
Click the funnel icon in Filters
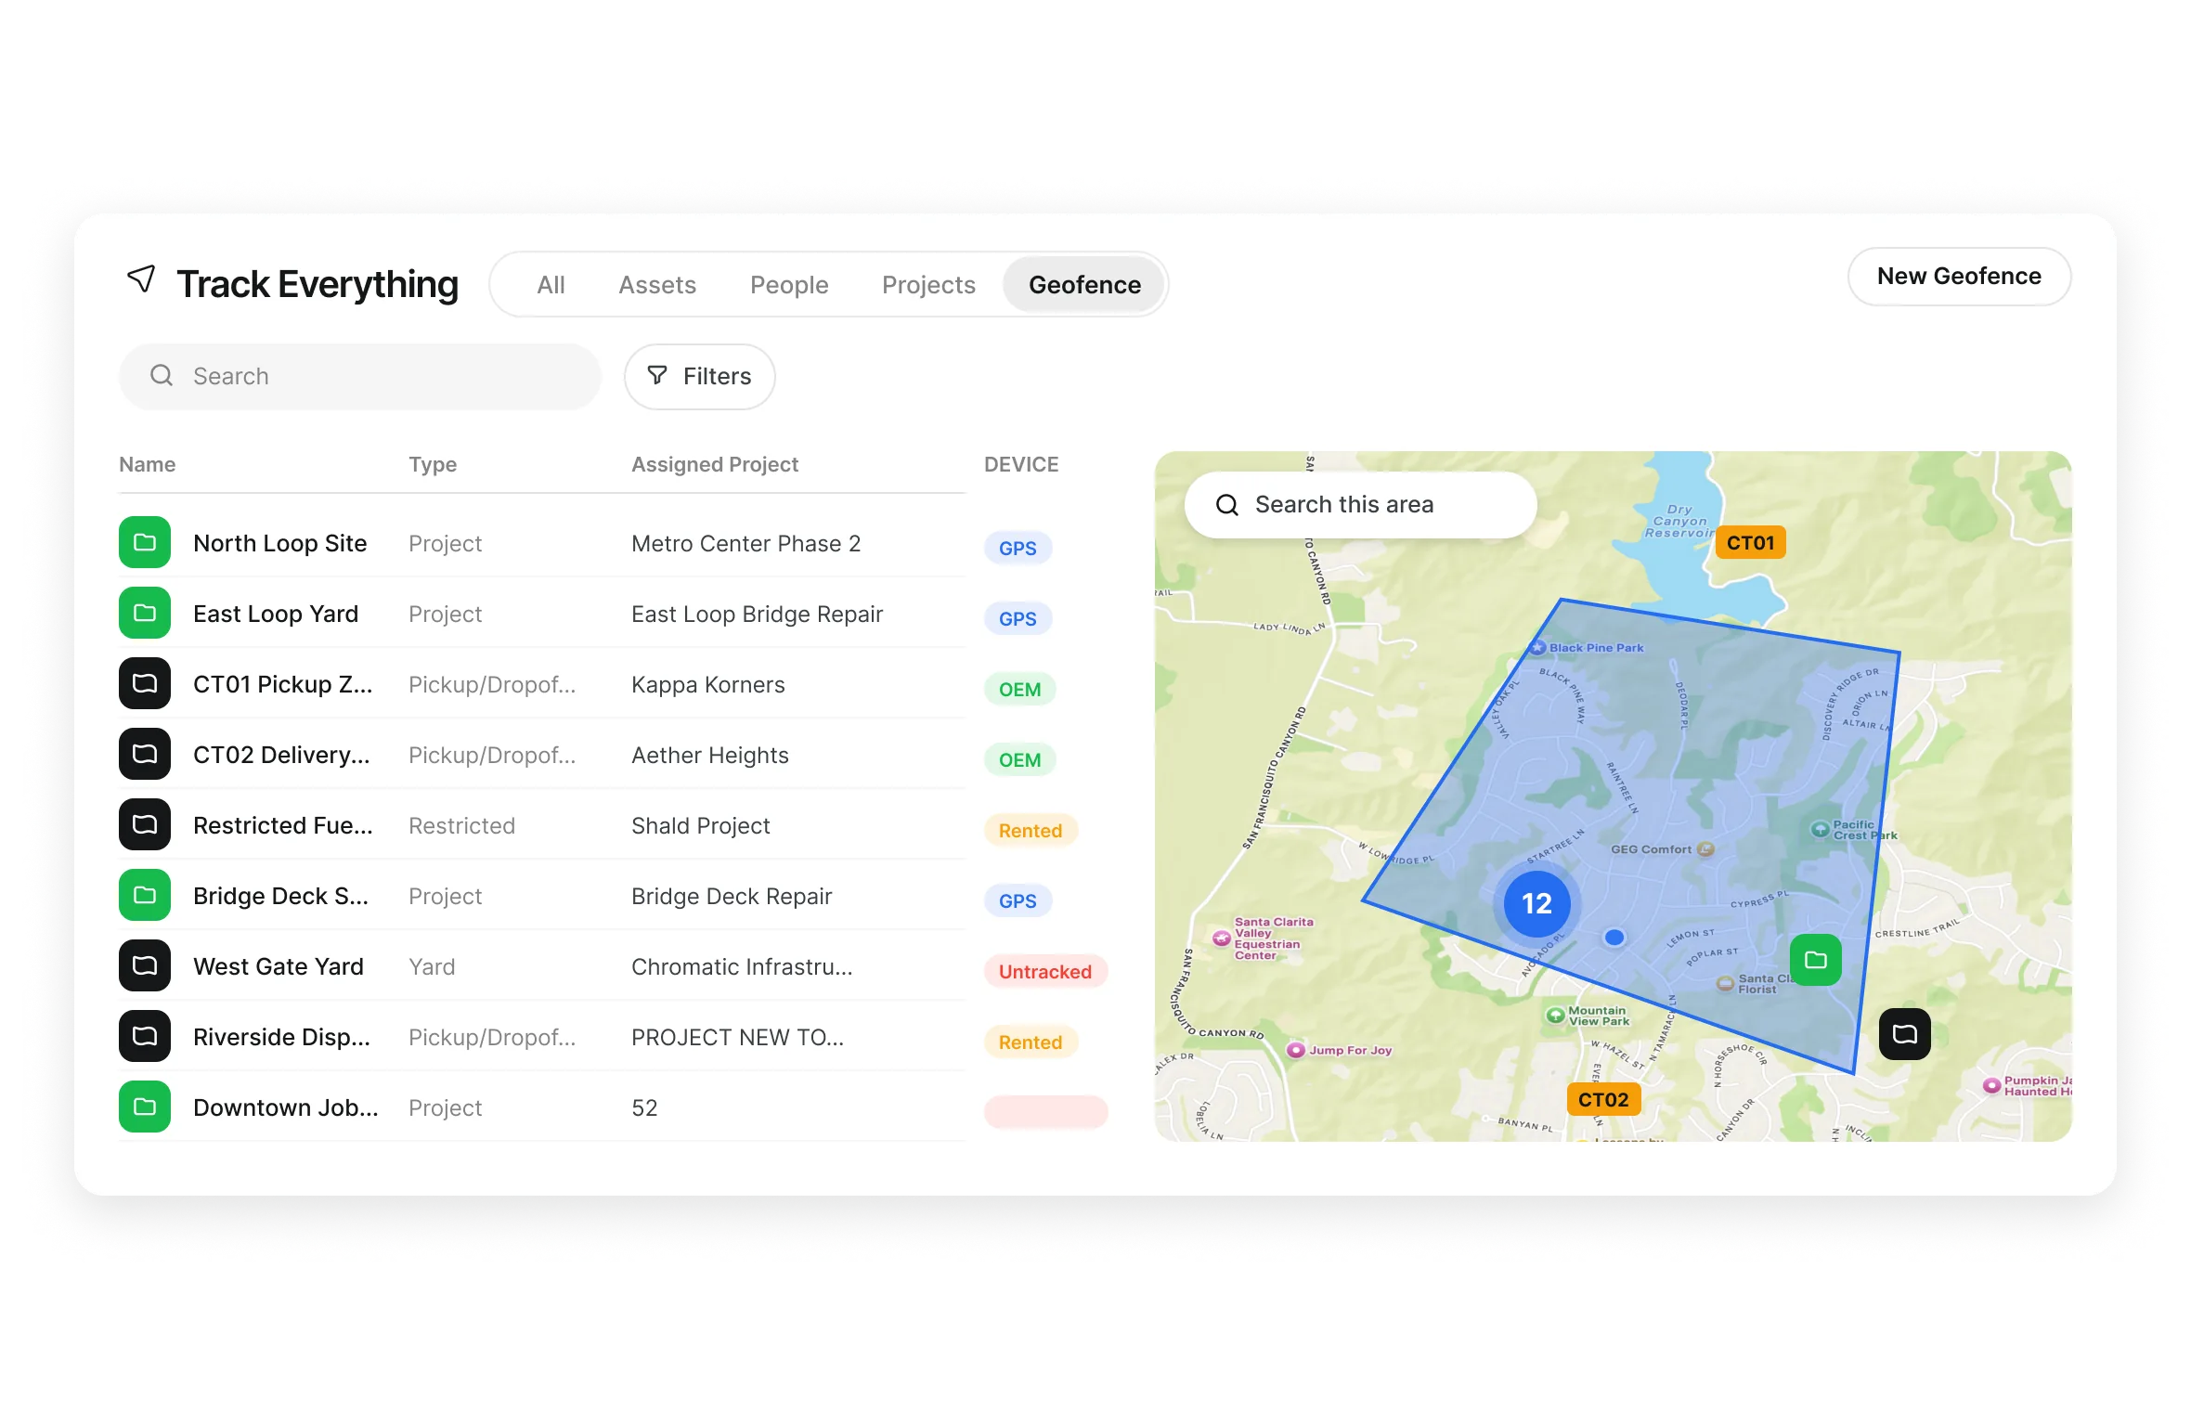pos(657,376)
